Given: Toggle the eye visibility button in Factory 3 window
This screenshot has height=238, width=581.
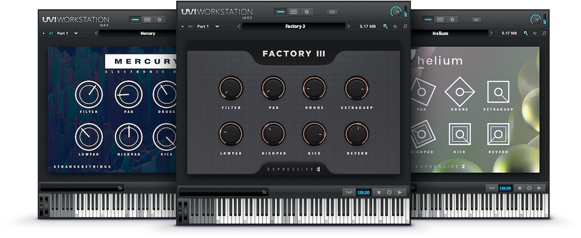Looking at the screenshot, I should point(332,11).
